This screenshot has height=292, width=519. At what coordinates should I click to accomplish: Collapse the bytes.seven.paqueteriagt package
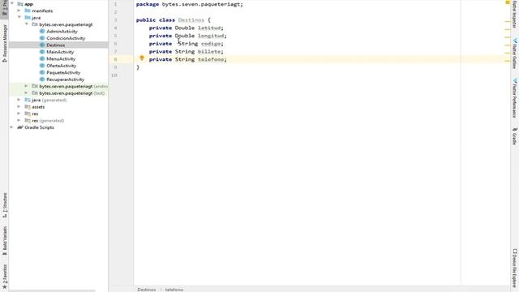pos(27,24)
